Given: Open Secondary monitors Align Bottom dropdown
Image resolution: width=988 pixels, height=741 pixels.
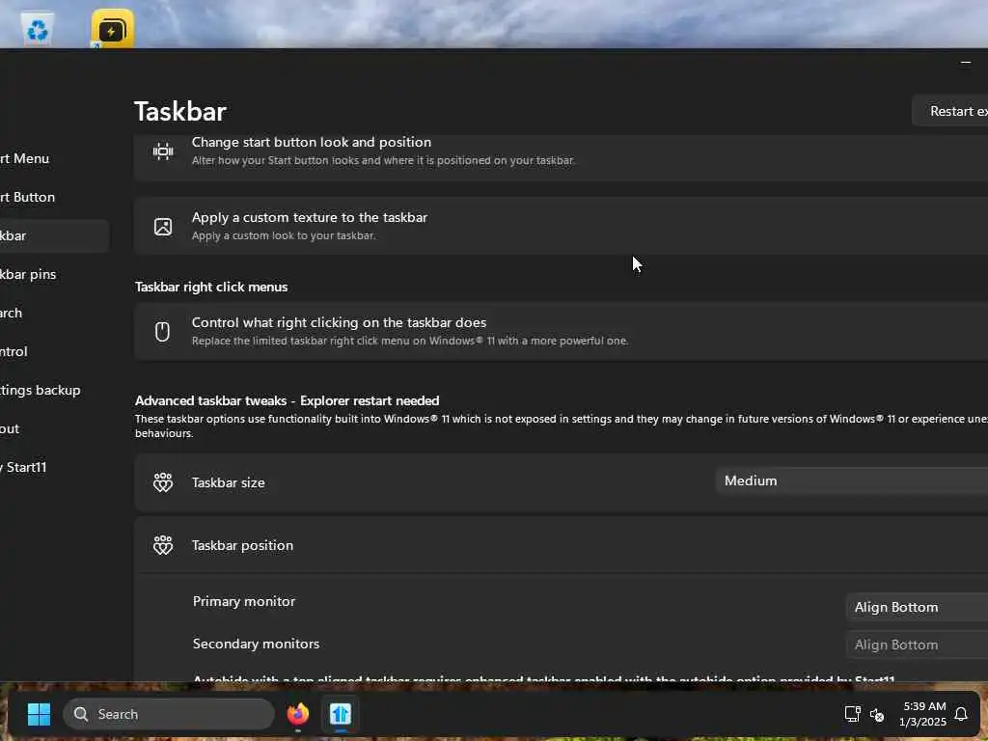Looking at the screenshot, I should pyautogui.click(x=917, y=645).
